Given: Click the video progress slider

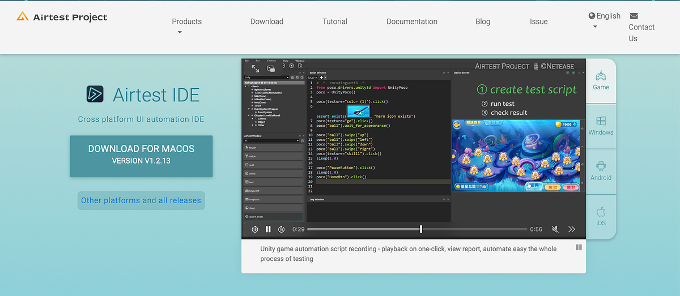Looking at the screenshot, I should [417, 229].
